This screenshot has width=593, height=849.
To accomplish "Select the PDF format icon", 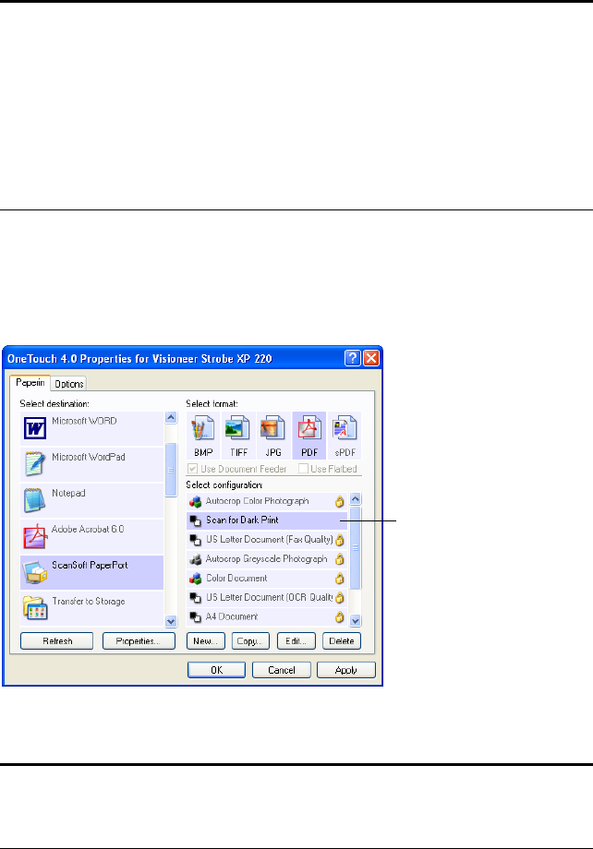I will 309,428.
